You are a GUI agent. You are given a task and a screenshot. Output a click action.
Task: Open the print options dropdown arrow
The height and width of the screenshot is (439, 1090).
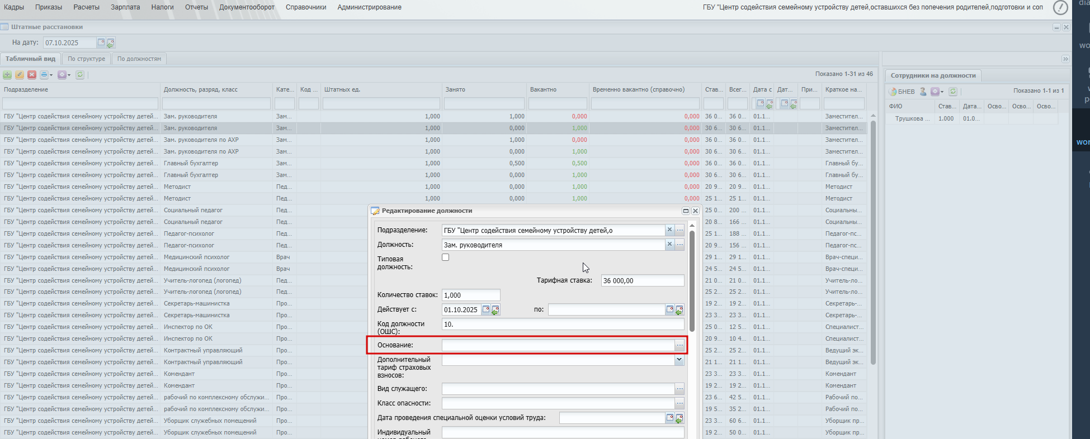pyautogui.click(x=51, y=75)
